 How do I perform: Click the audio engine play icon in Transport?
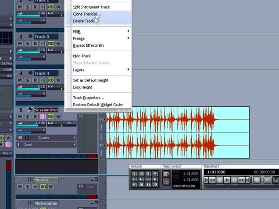(267, 180)
